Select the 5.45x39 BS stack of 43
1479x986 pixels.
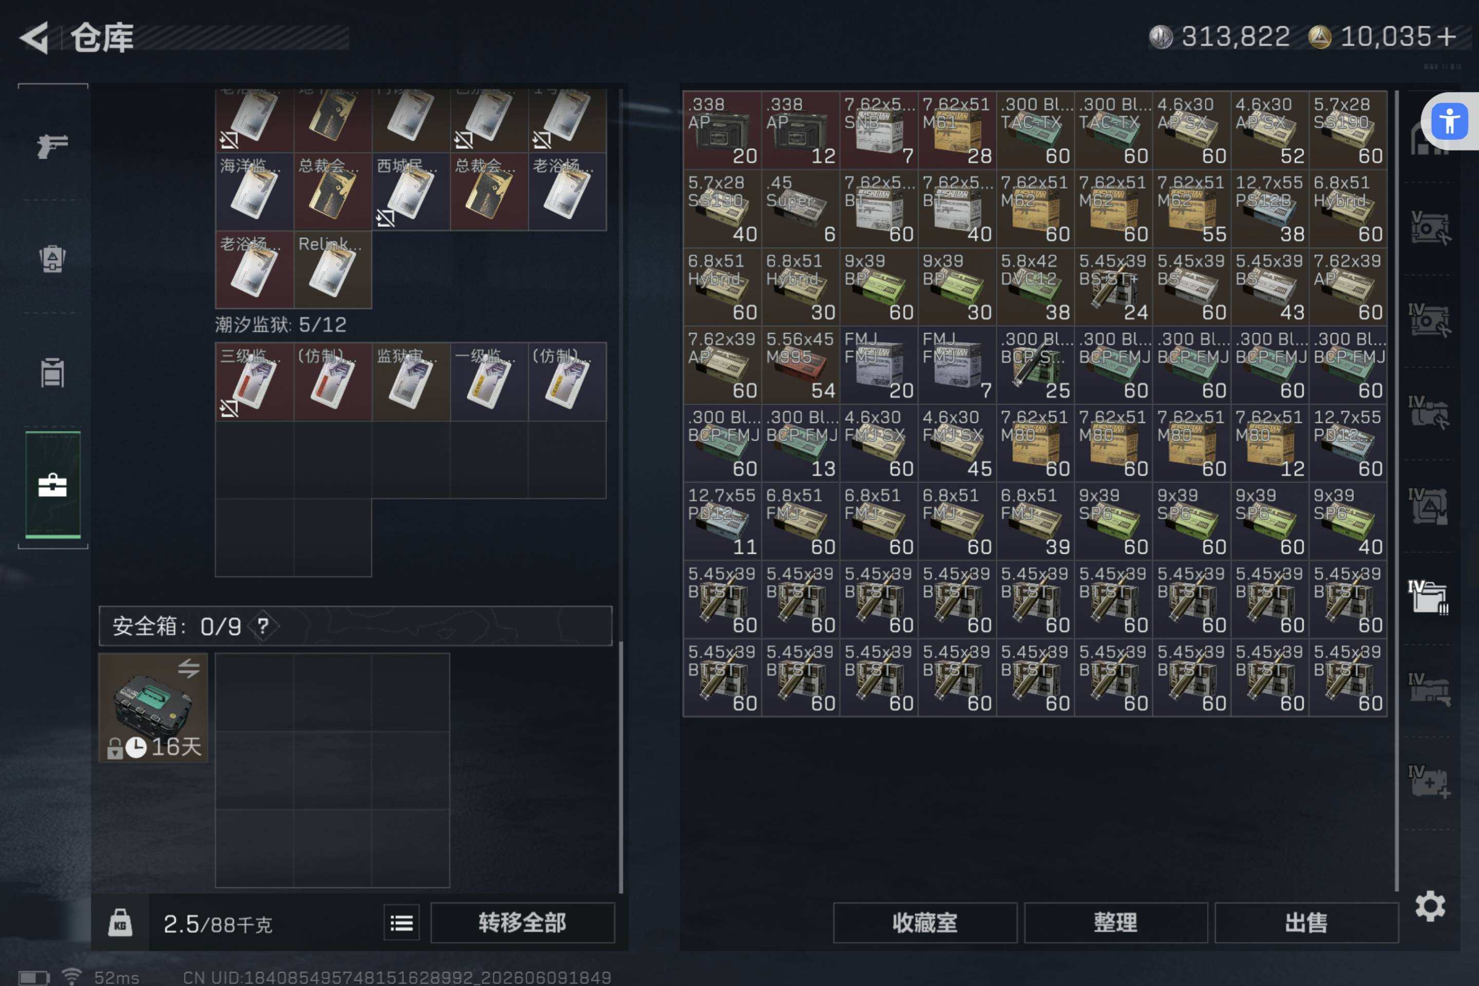(x=1270, y=287)
